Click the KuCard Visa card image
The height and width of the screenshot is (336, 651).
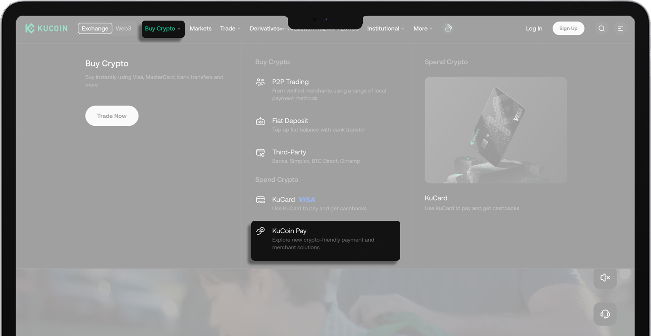[495, 130]
